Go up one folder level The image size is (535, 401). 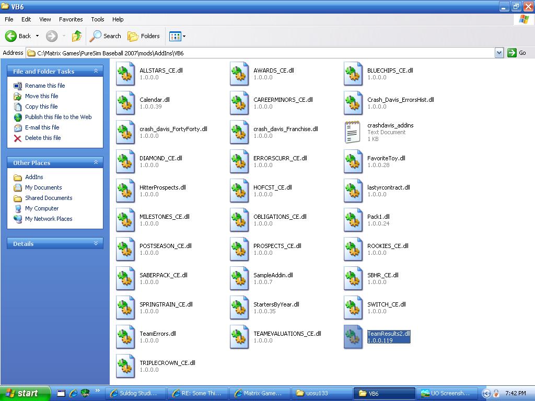(76, 36)
